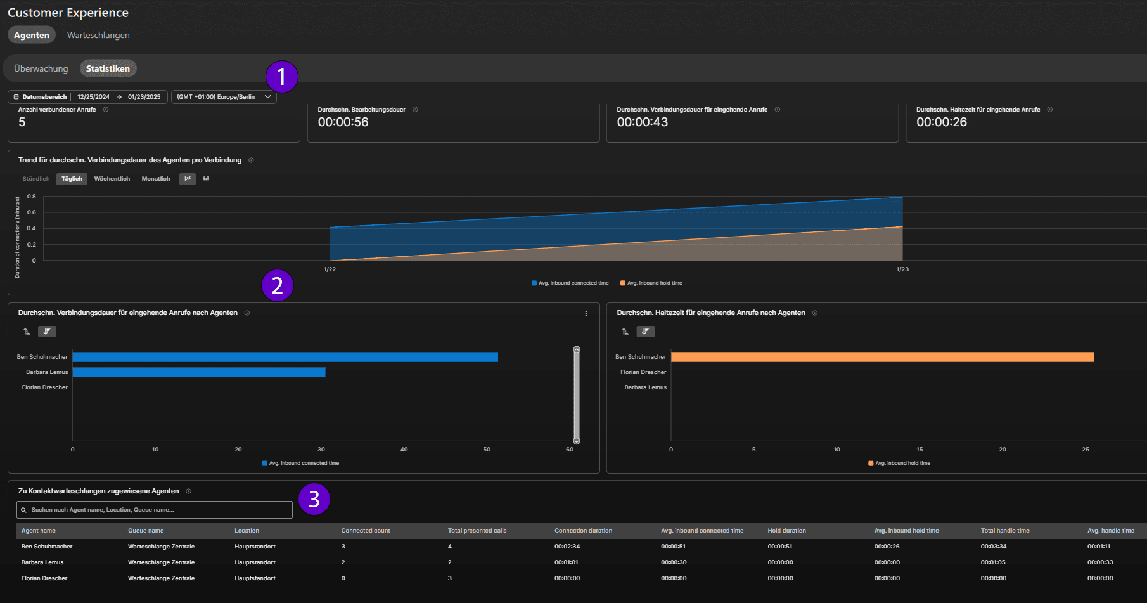Click connection duration 00:02:34 cell
This screenshot has width=1147, height=603.
[x=567, y=547]
